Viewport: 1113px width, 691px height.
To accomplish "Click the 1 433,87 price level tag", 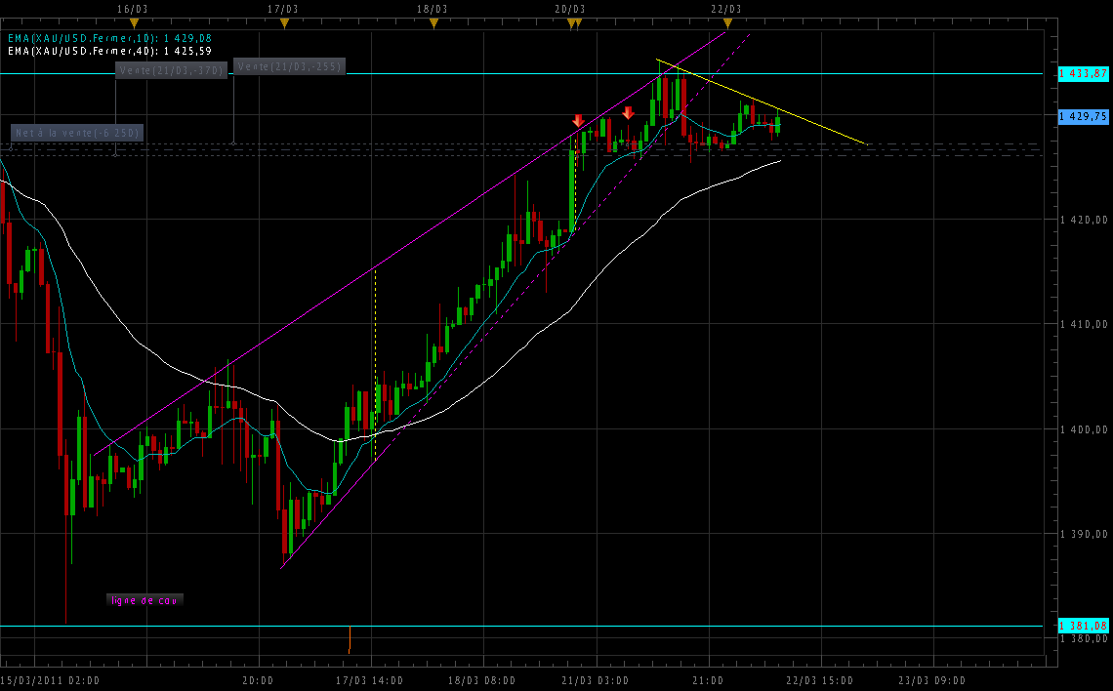I will pos(1083,73).
